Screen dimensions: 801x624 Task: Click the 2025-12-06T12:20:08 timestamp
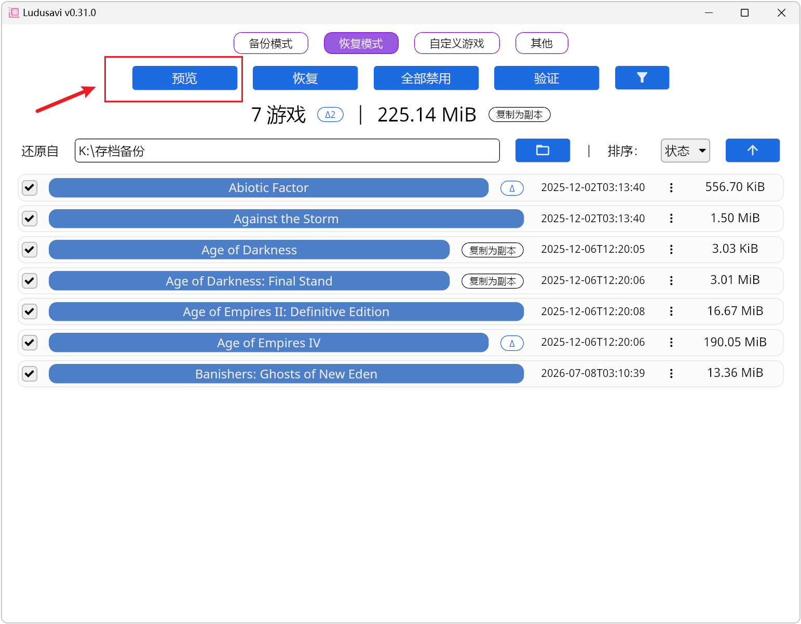pyautogui.click(x=593, y=311)
